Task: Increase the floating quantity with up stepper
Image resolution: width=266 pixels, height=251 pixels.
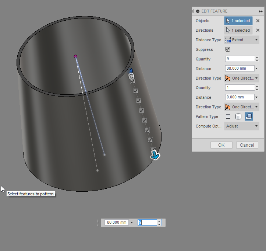Action: (x=159, y=221)
